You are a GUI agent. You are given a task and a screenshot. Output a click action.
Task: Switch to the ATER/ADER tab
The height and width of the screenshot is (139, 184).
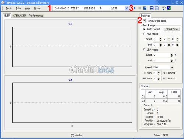coord(20,16)
